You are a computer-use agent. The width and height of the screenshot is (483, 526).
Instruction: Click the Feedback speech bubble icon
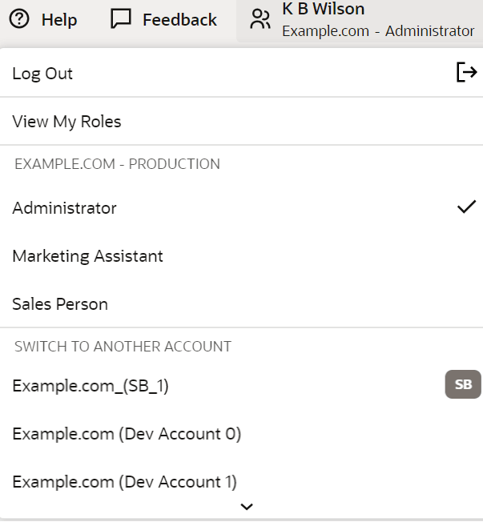120,19
